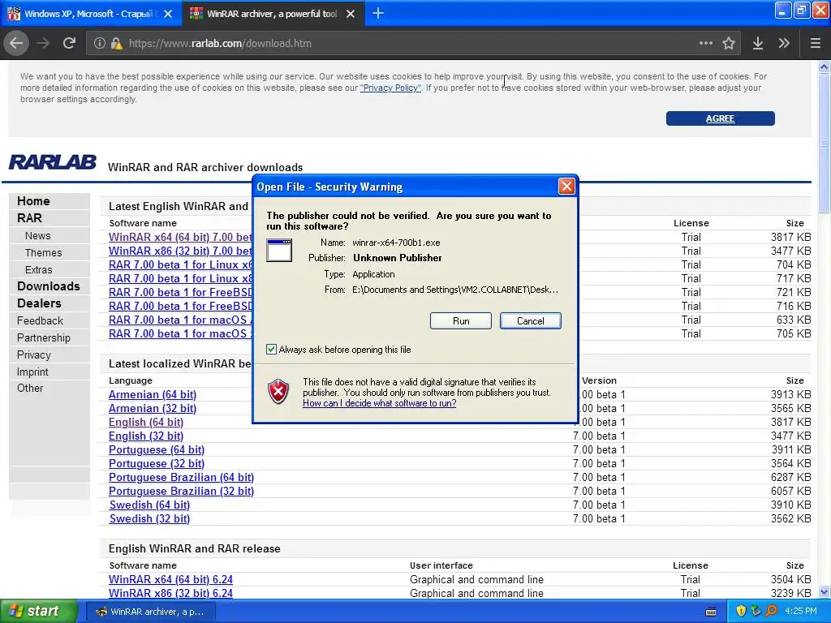Download Portuguese (64 bit) version
Screen dimensions: 831x623
157,449
